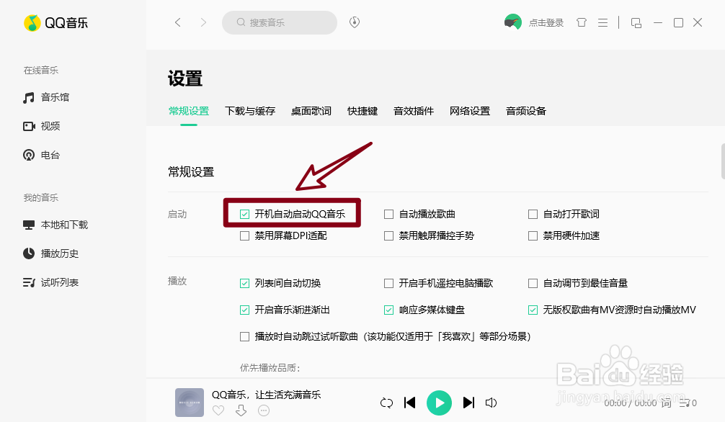The image size is (725, 422).
Task: Check 禁用硬件加速
Action: point(533,235)
